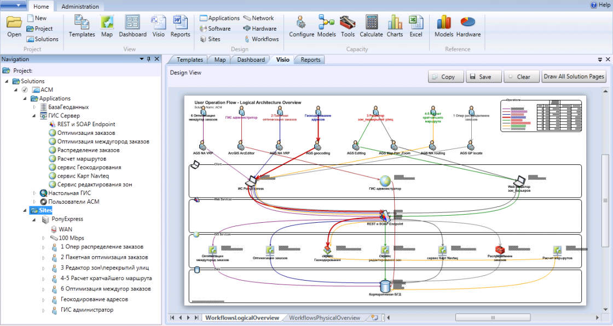Open Network design item

[258, 18]
